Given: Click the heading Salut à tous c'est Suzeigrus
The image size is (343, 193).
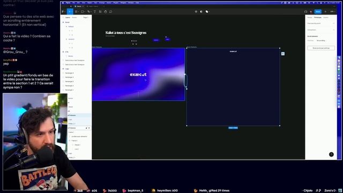Looking at the screenshot, I should pyautogui.click(x=126, y=33).
